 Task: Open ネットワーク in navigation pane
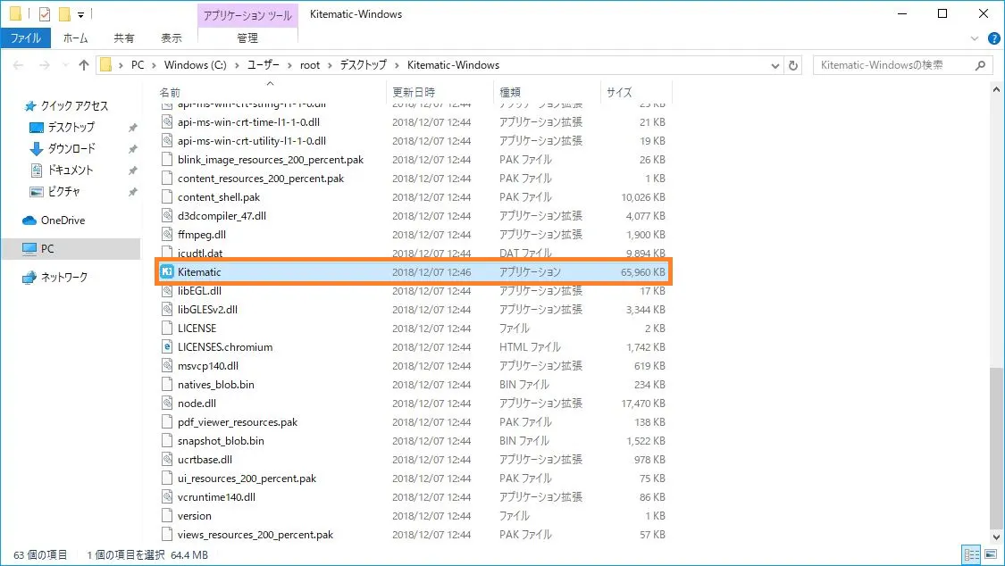(x=55, y=278)
